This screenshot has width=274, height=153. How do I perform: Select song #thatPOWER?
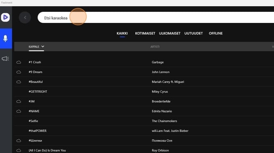[x=38, y=131]
